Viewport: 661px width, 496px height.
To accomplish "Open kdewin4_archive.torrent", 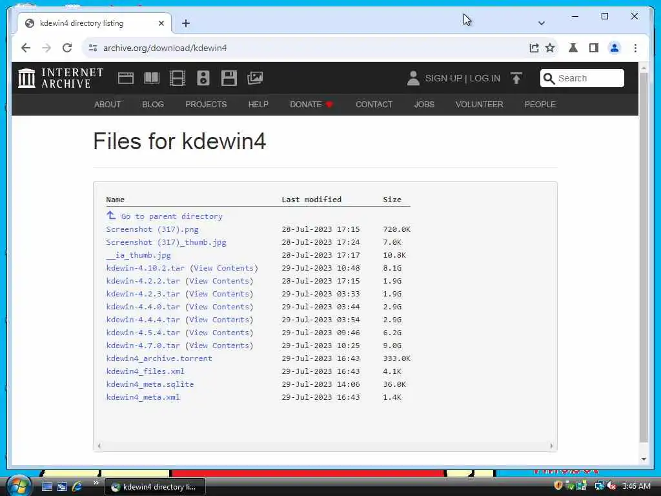I will click(x=159, y=358).
